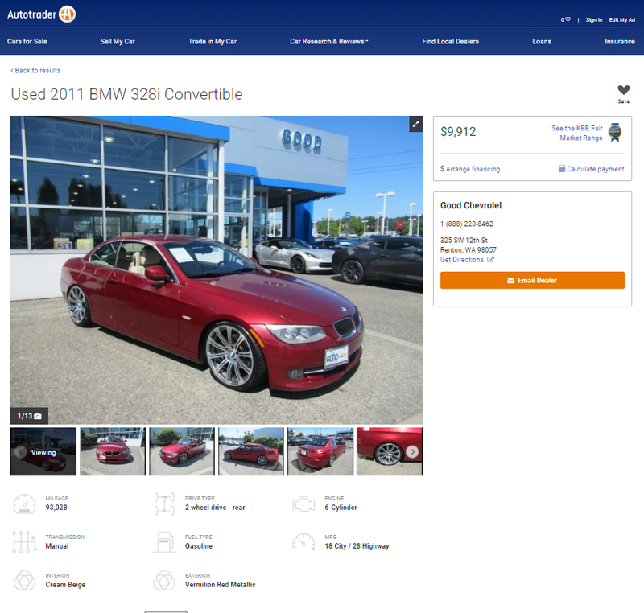Open Find Local Dealers page
The image size is (644, 613).
pyautogui.click(x=450, y=42)
